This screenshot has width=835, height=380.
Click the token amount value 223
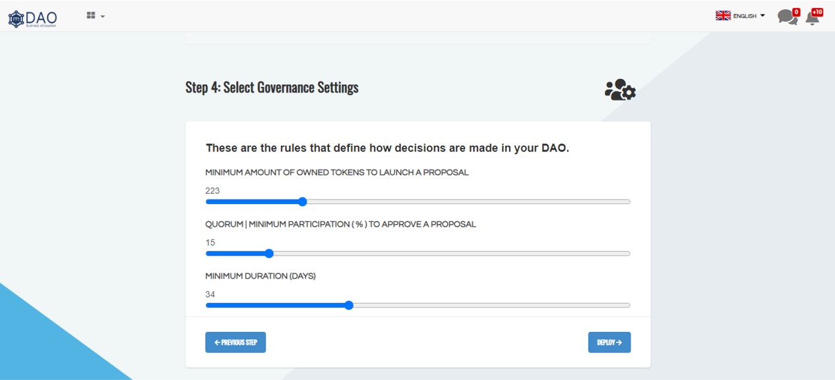[212, 191]
